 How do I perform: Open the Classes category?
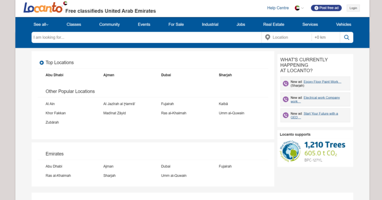(x=74, y=25)
